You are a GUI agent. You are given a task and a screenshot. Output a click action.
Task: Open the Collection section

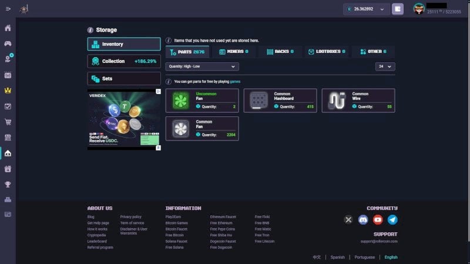[x=124, y=61]
